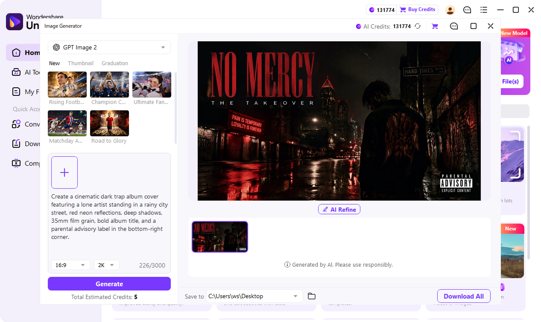Select the New template tab
The width and height of the screenshot is (541, 322).
tap(54, 63)
